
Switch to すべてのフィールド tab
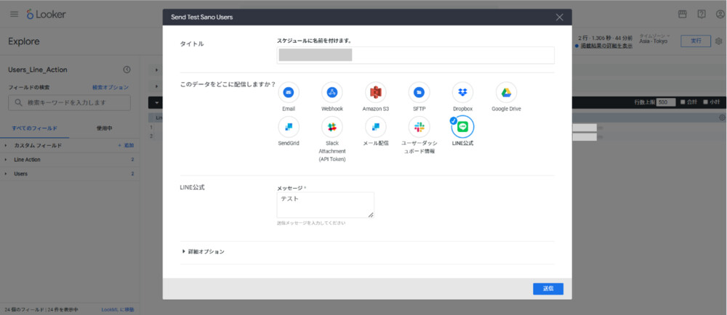(x=35, y=128)
